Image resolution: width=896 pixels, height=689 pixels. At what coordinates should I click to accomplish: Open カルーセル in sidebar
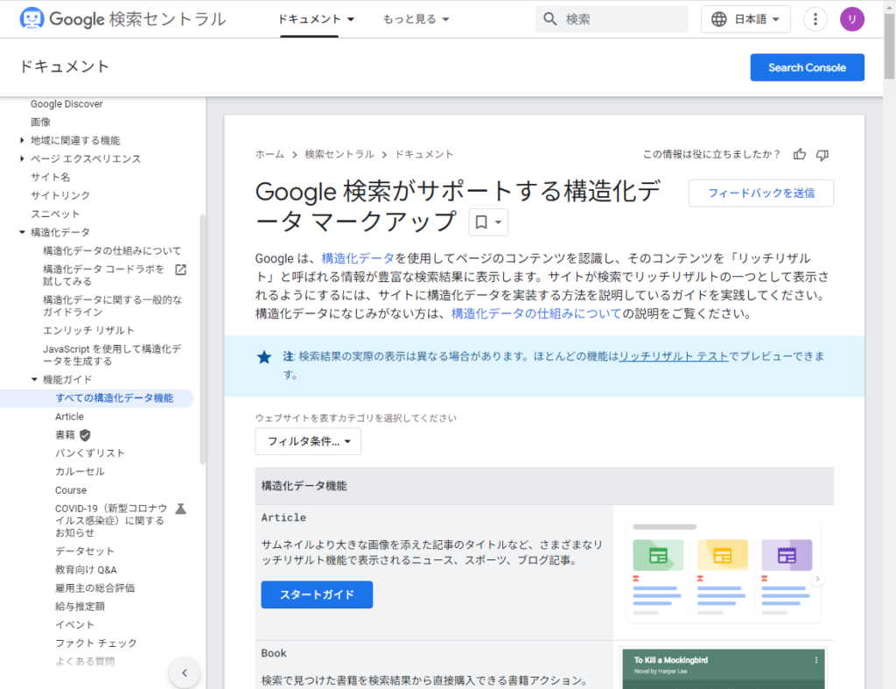80,472
